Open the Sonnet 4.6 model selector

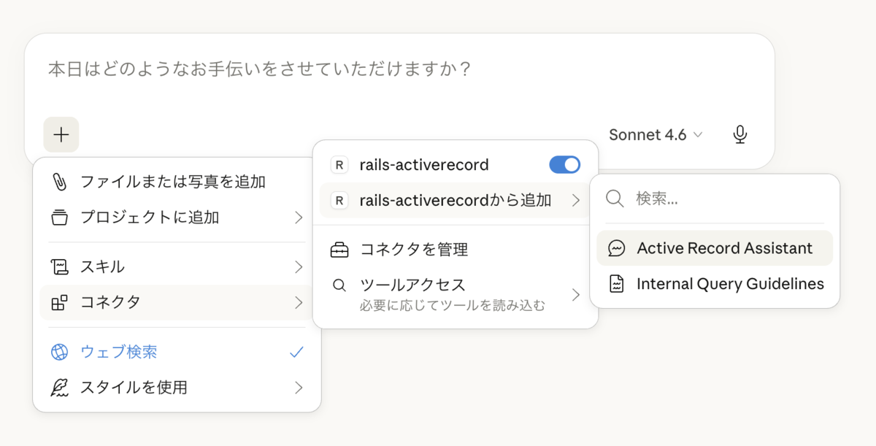coord(656,134)
